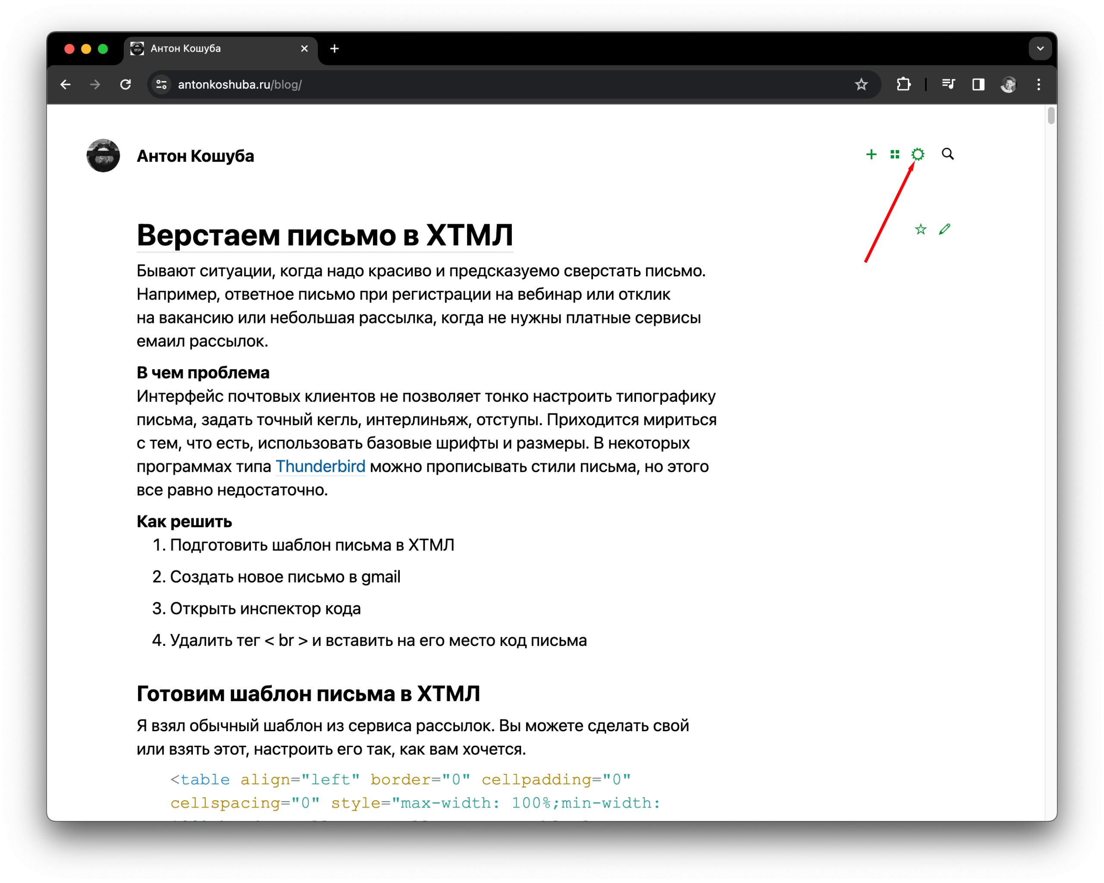Viewport: 1104px width, 883px height.
Task: Click list item Создать новое письмо в gmail
Action: [285, 577]
